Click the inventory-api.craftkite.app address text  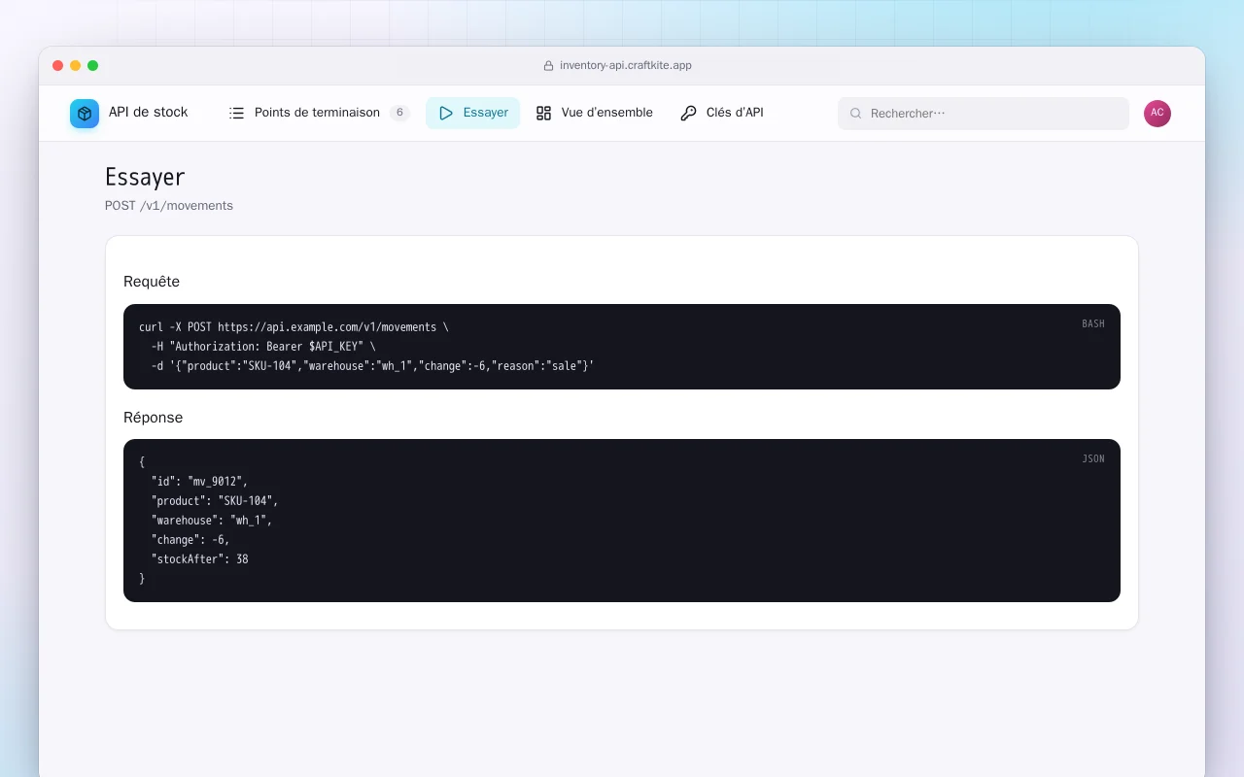[626, 66]
